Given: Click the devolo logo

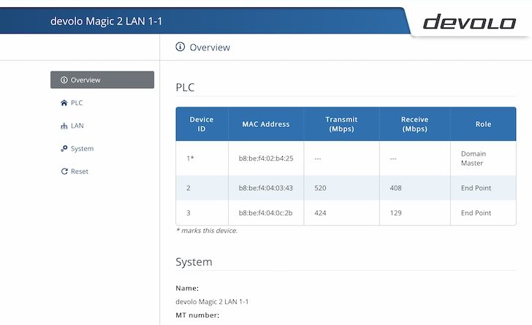Looking at the screenshot, I should (469, 21).
